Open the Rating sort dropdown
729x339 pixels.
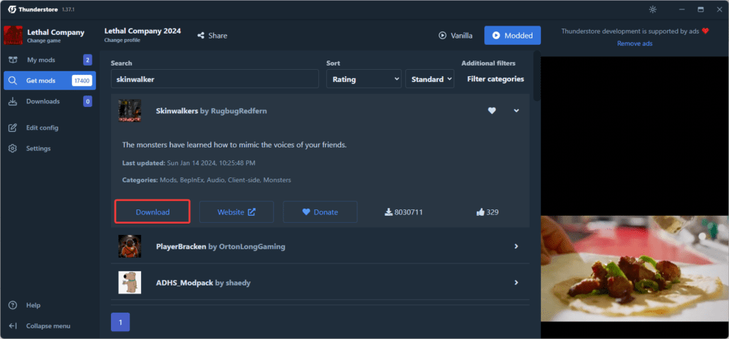point(364,79)
